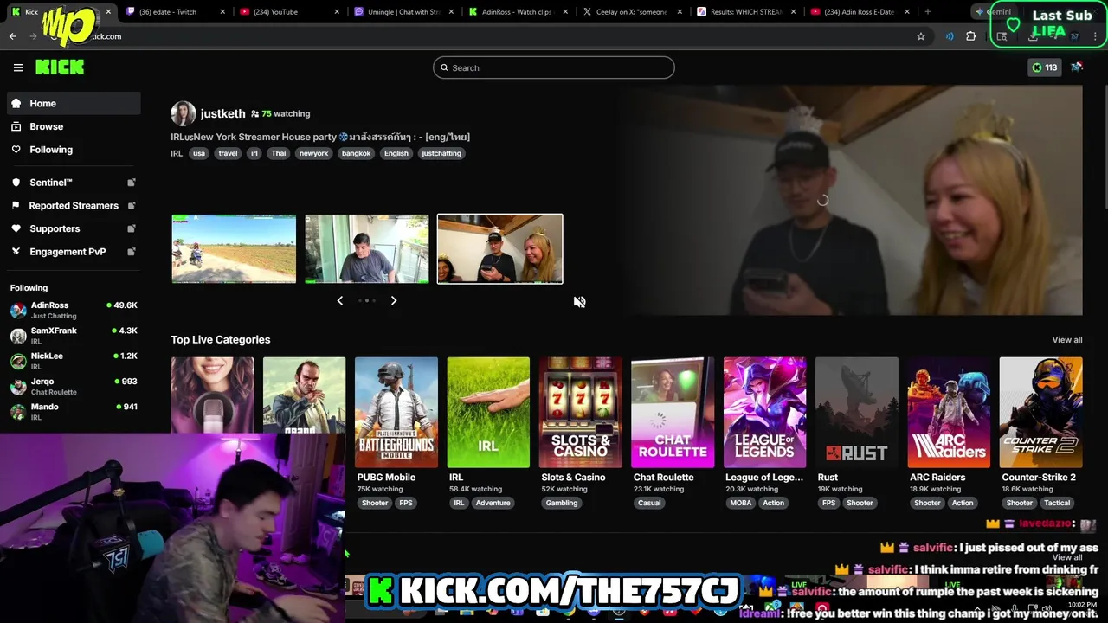
Task: Open the justketh streamer avatar
Action: point(184,113)
